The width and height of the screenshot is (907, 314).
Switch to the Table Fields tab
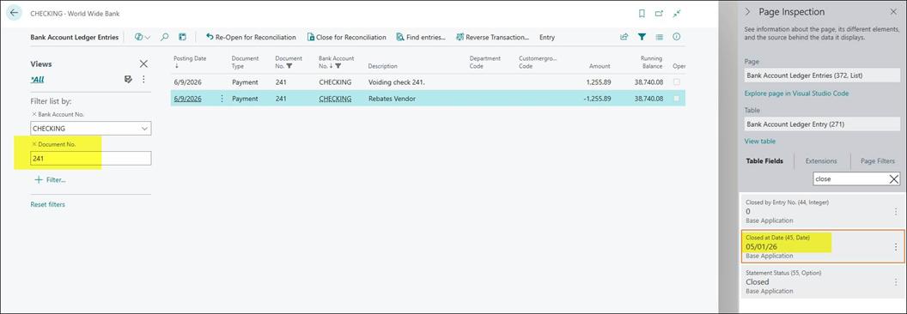[764, 161]
